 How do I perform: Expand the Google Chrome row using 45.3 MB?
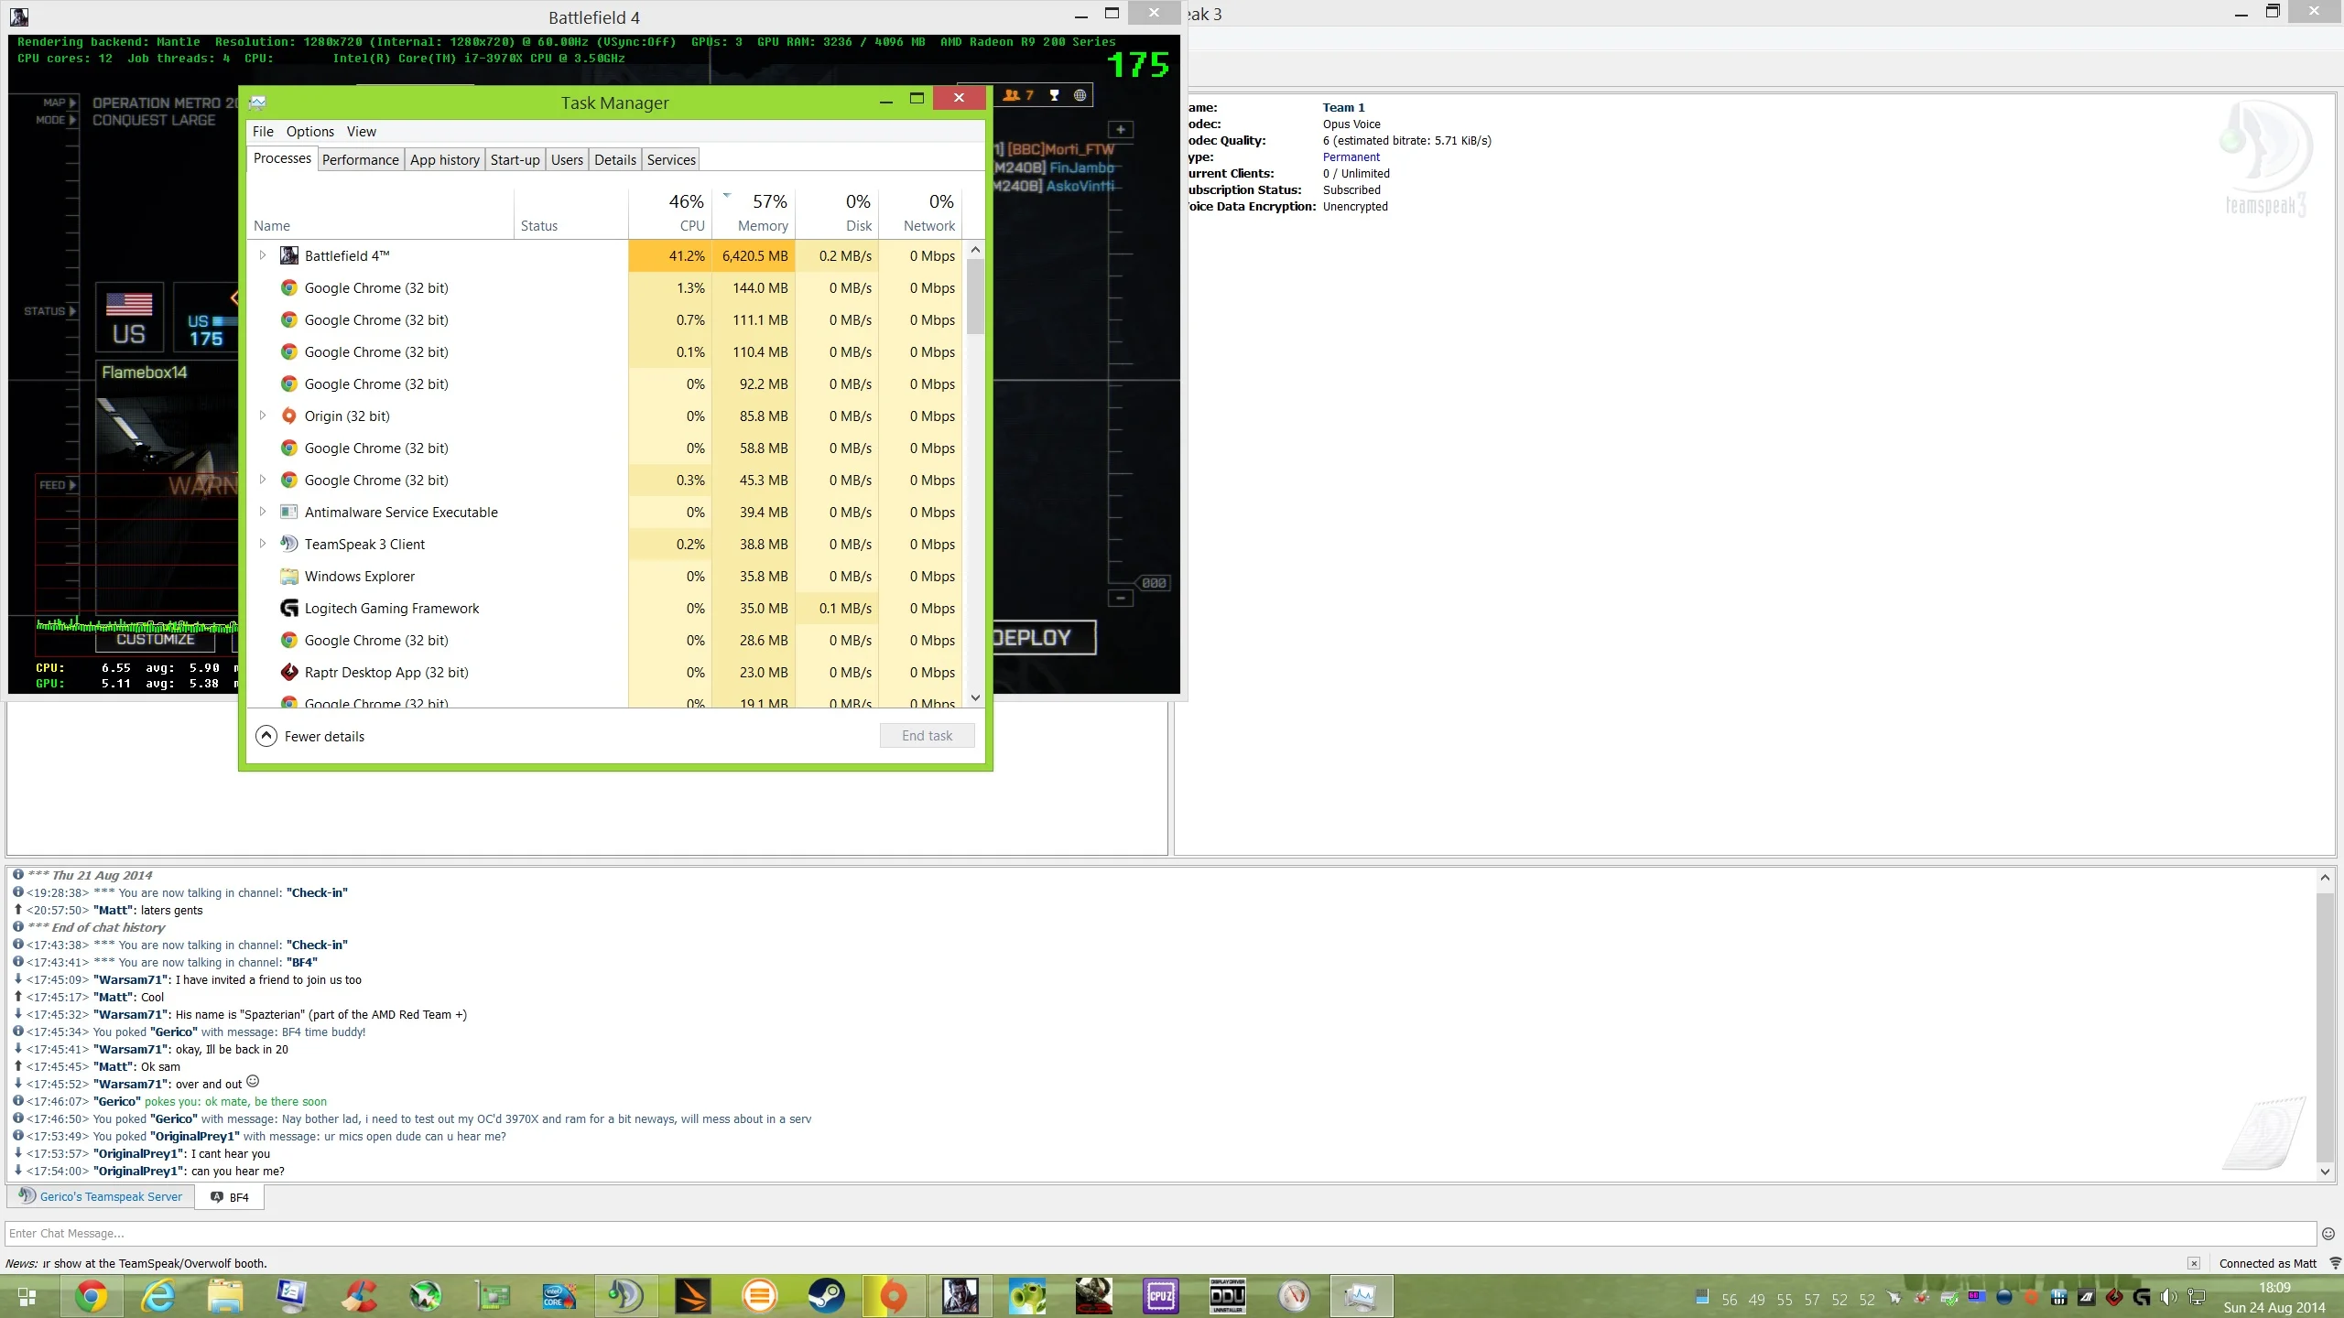[x=263, y=480]
